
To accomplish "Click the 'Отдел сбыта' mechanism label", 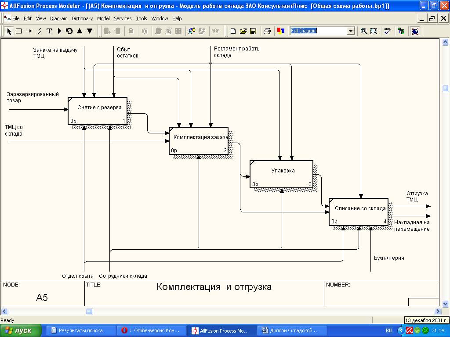I will (78, 276).
